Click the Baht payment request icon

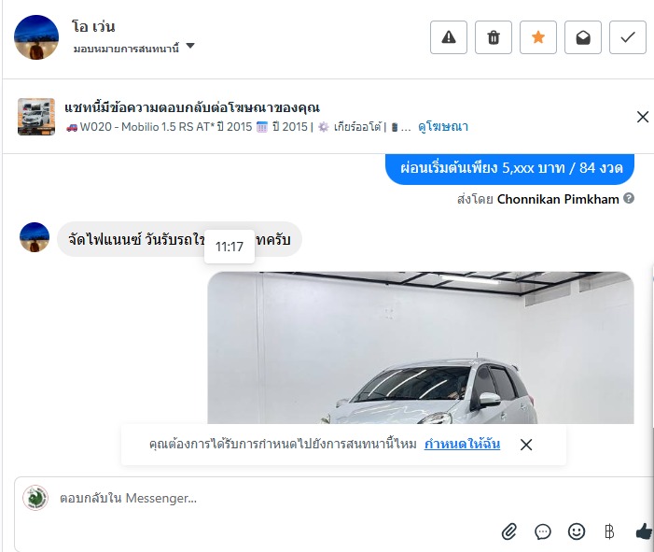click(x=609, y=532)
